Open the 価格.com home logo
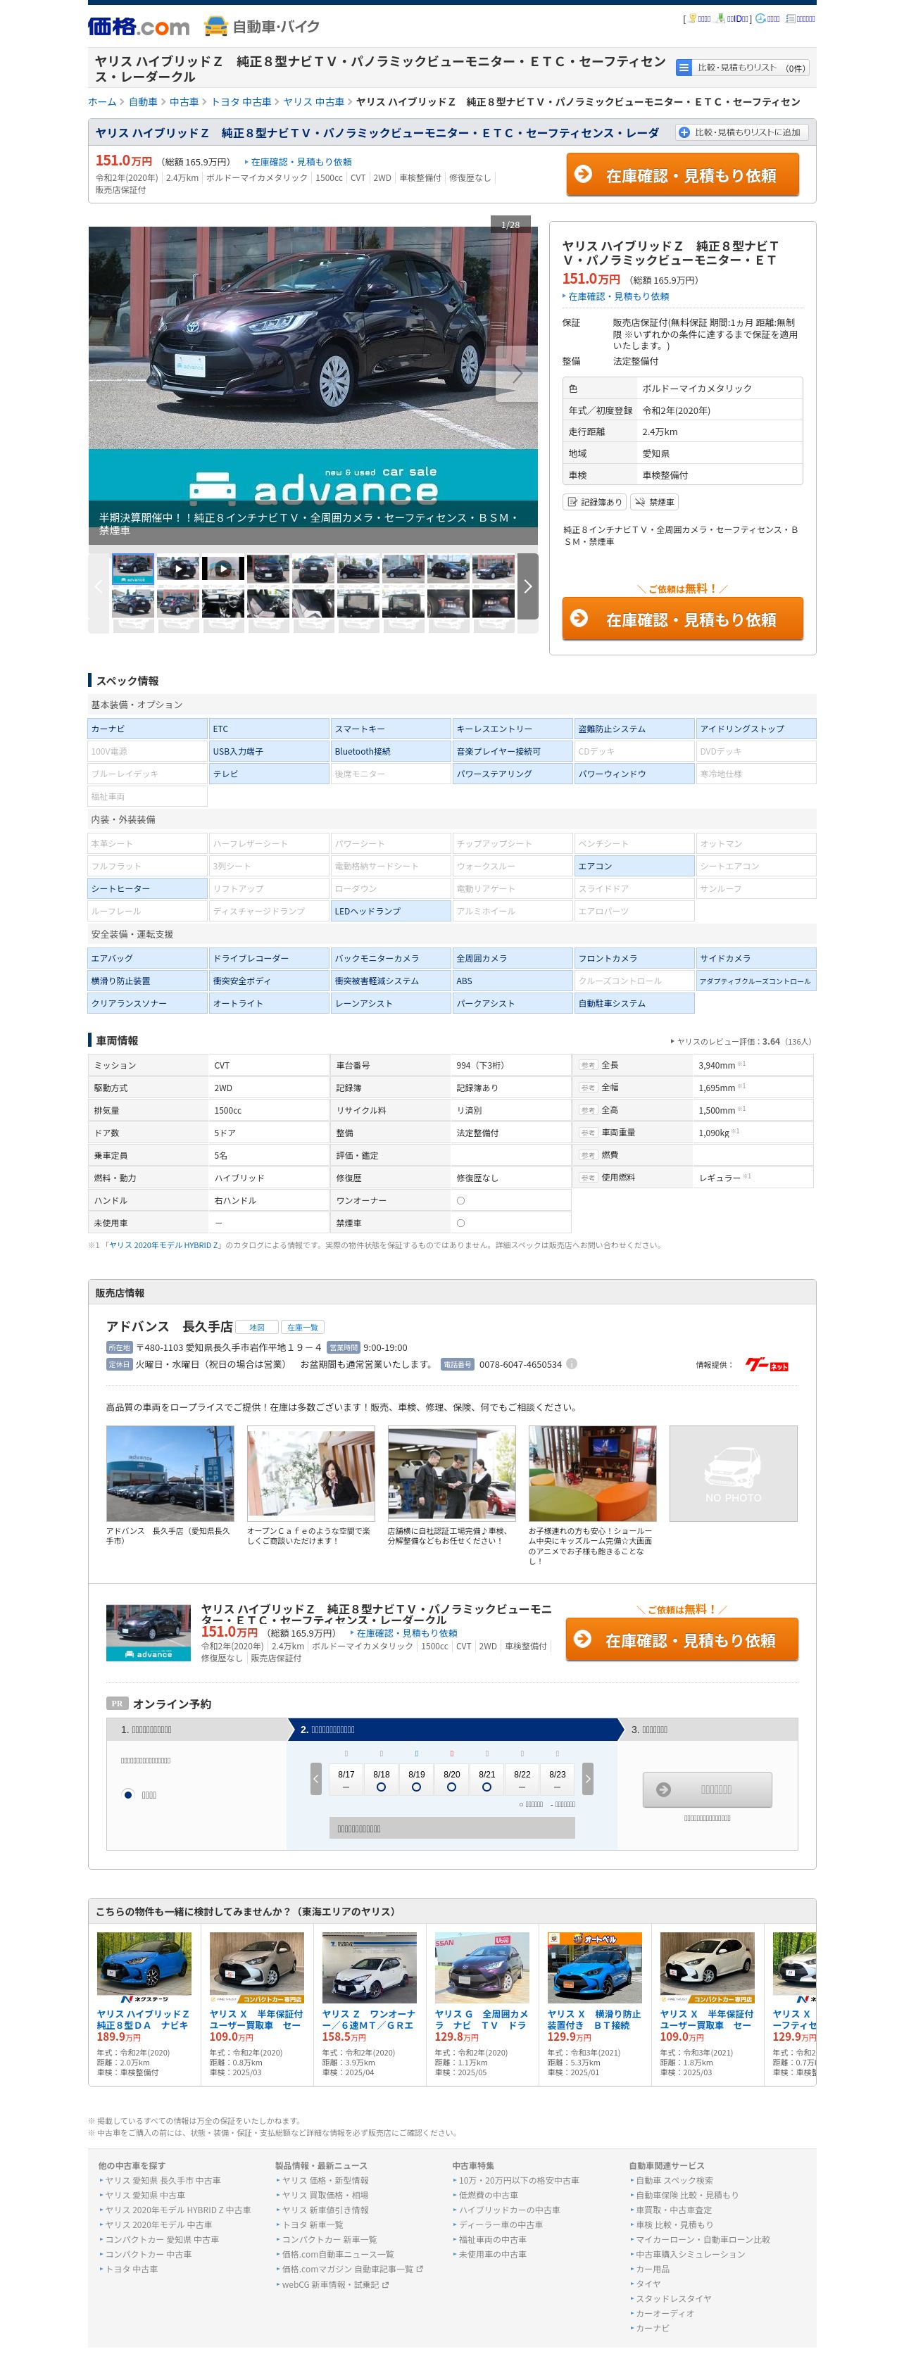The height and width of the screenshot is (2354, 904). (x=138, y=25)
